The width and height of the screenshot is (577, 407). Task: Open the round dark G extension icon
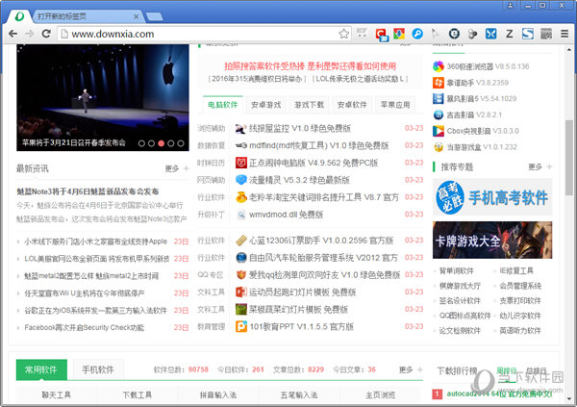point(454,34)
